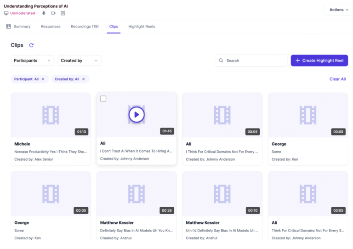This screenshot has height=249, width=353.
Task: Expand the Created by dropdown
Action: click(80, 61)
